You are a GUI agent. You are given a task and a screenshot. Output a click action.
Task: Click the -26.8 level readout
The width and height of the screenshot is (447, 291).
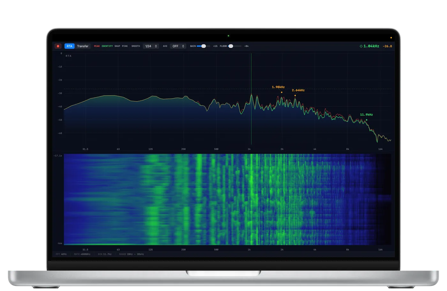[x=387, y=46]
